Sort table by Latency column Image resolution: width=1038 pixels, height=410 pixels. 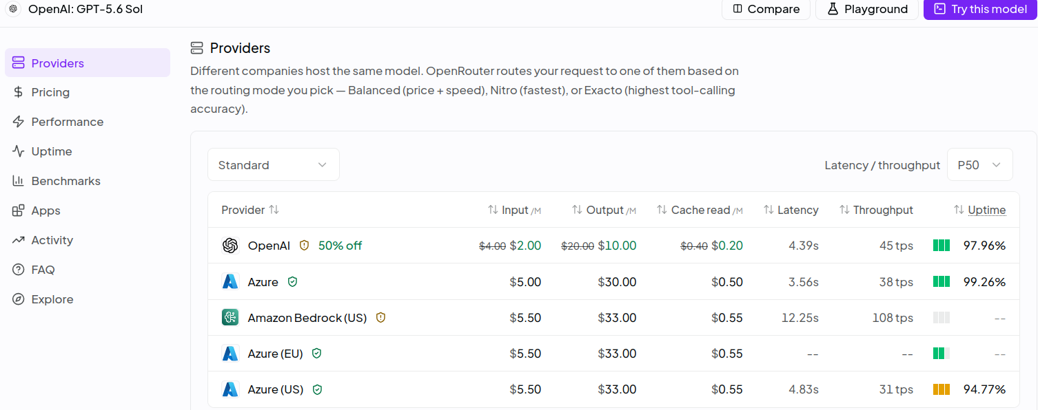point(791,210)
